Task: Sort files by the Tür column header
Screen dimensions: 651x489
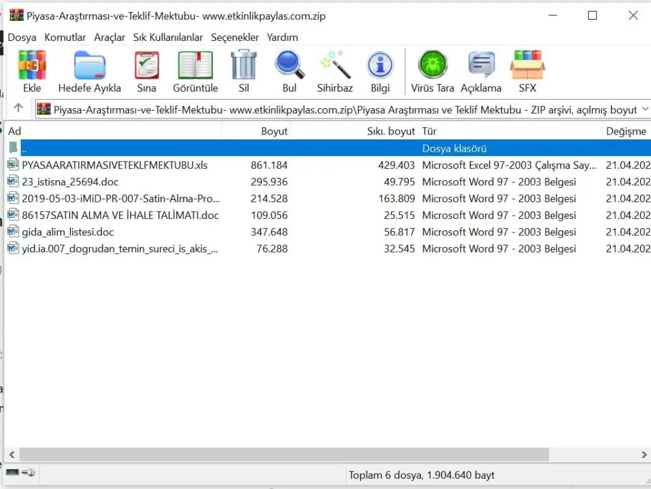Action: pyautogui.click(x=510, y=131)
